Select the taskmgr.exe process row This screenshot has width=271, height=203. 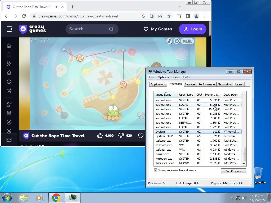[x=198, y=150]
